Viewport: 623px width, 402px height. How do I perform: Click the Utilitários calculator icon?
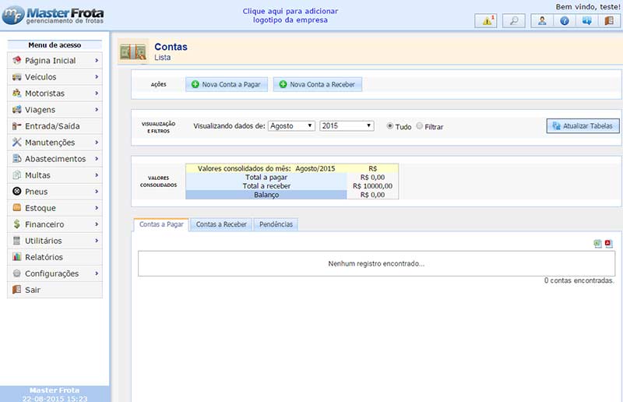point(16,241)
